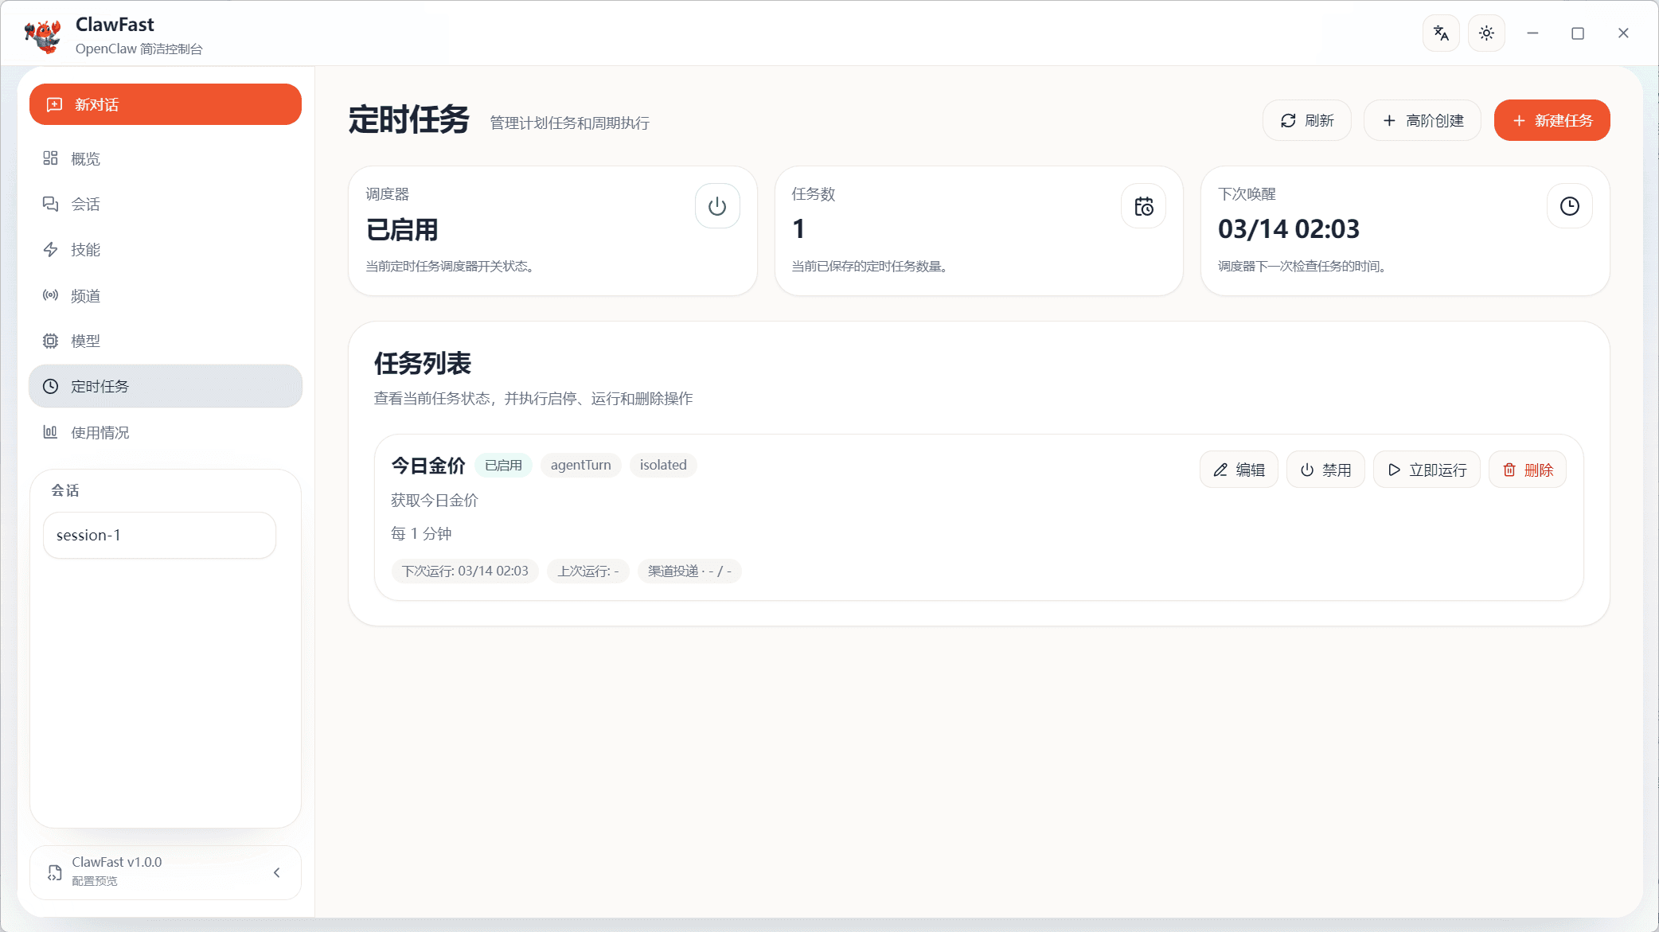This screenshot has width=1659, height=932.
Task: Open the language switcher
Action: 1441,33
